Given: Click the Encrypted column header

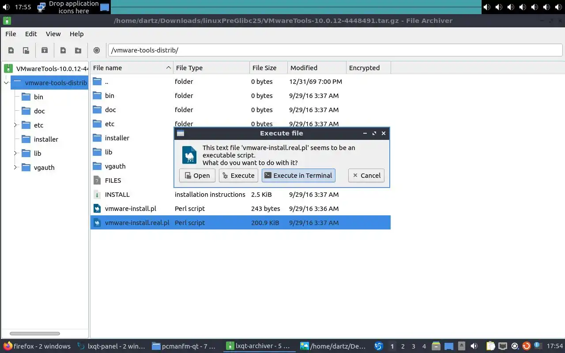Looking at the screenshot, I should tap(369, 68).
